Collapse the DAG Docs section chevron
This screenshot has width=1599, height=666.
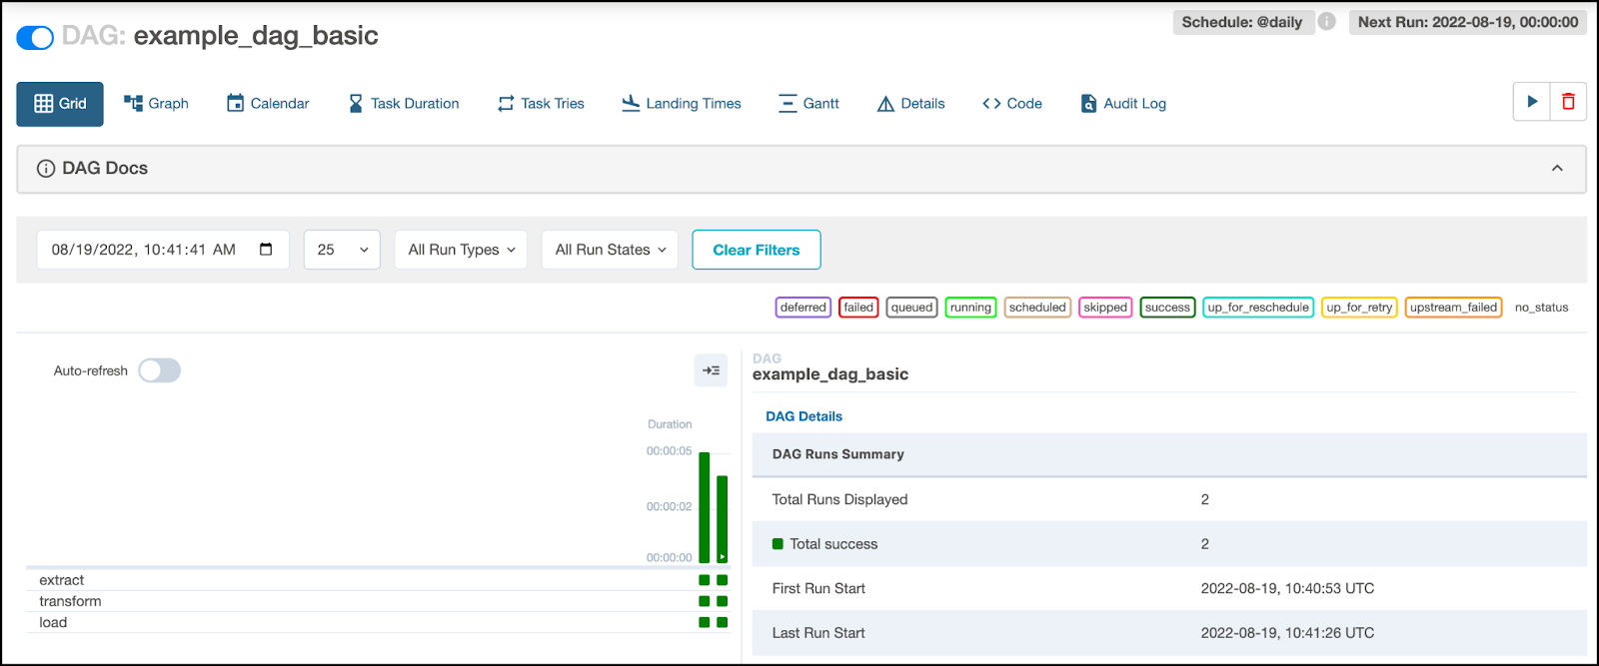click(x=1557, y=168)
